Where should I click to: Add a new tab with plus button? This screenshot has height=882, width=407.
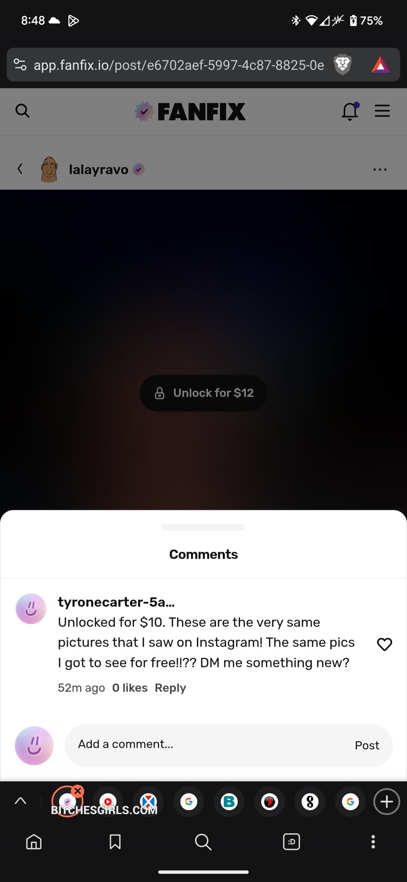(387, 801)
